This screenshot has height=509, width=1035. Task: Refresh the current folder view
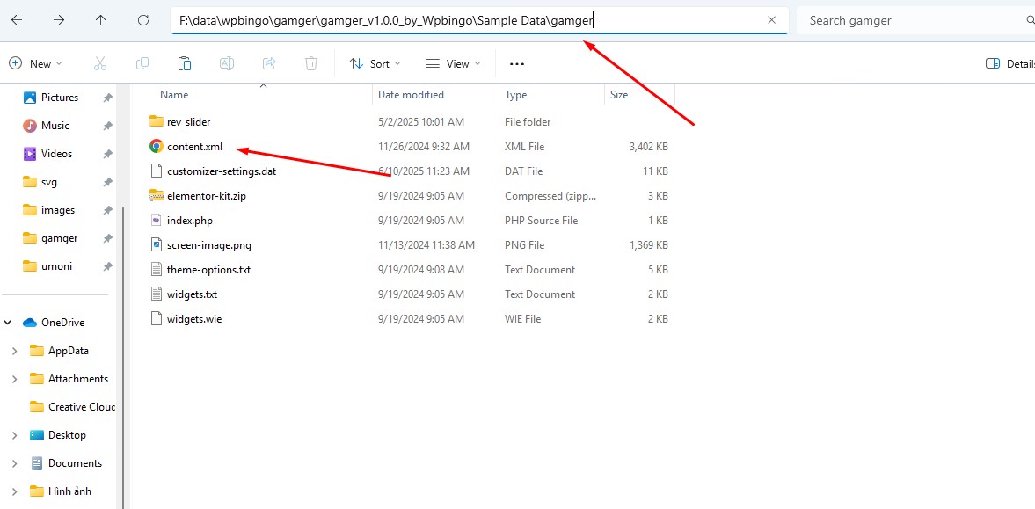click(x=143, y=19)
